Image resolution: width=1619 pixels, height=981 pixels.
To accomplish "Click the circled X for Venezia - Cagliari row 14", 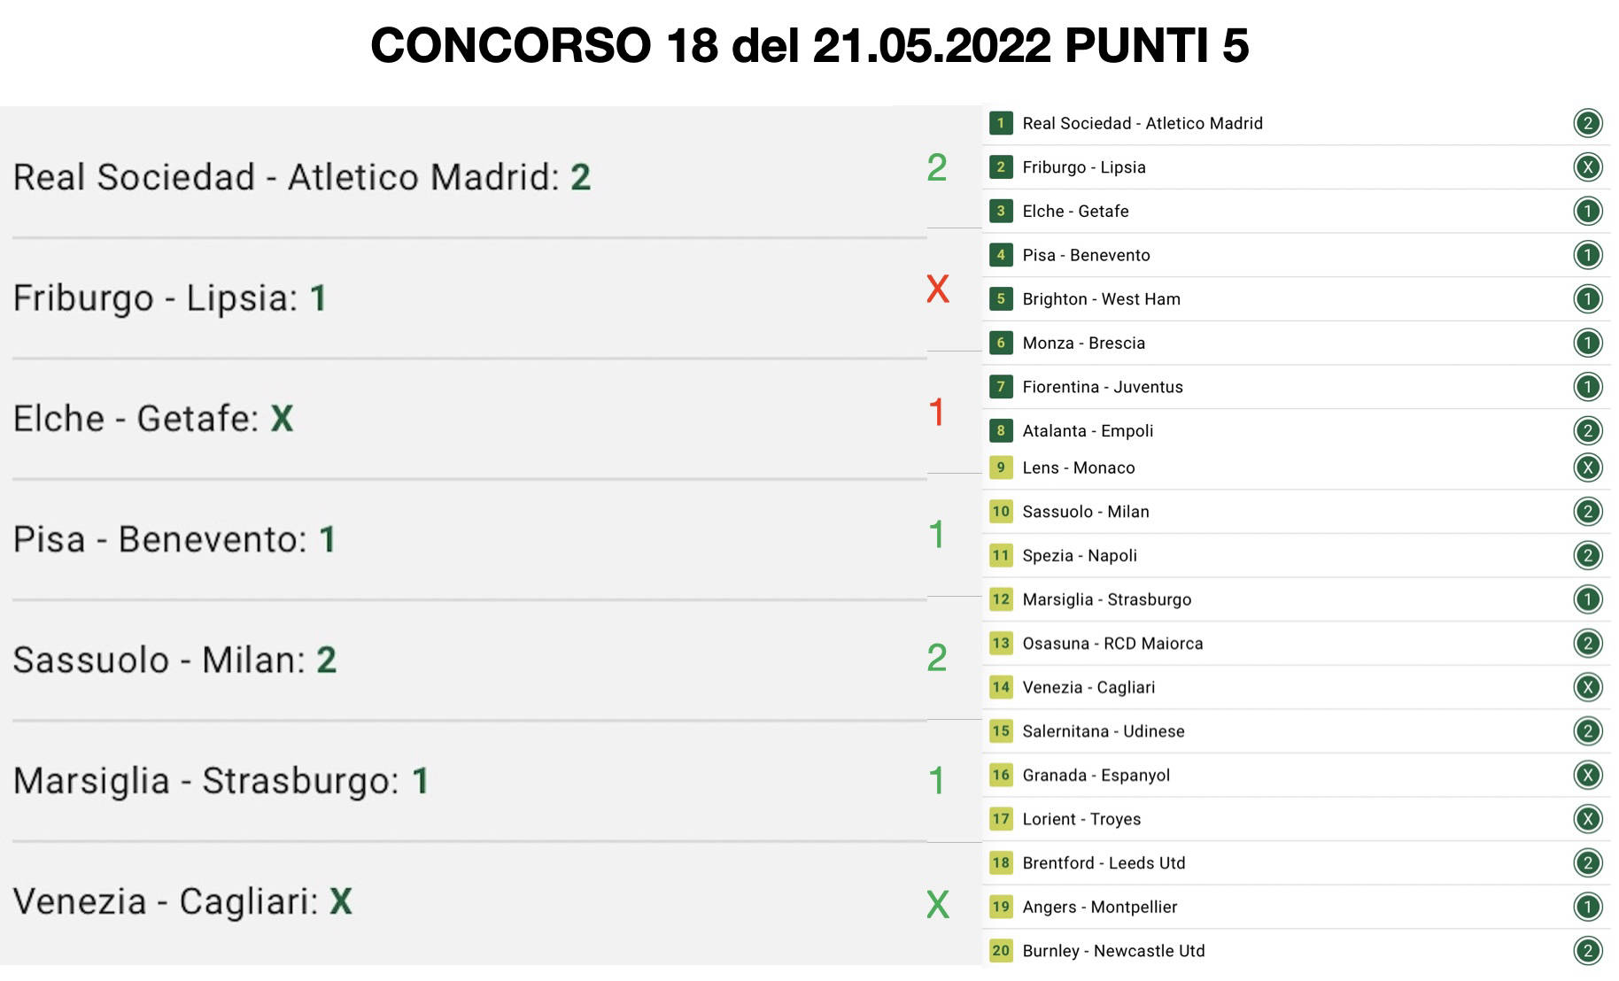I will [x=1587, y=687].
